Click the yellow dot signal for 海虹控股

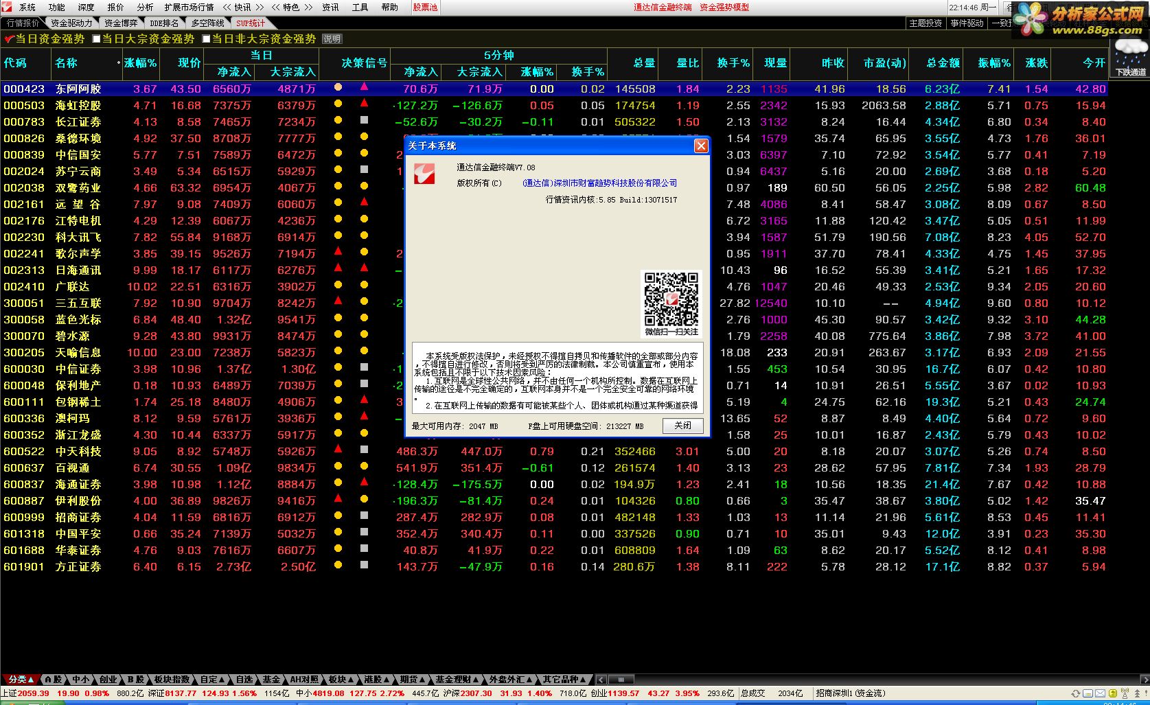338,104
